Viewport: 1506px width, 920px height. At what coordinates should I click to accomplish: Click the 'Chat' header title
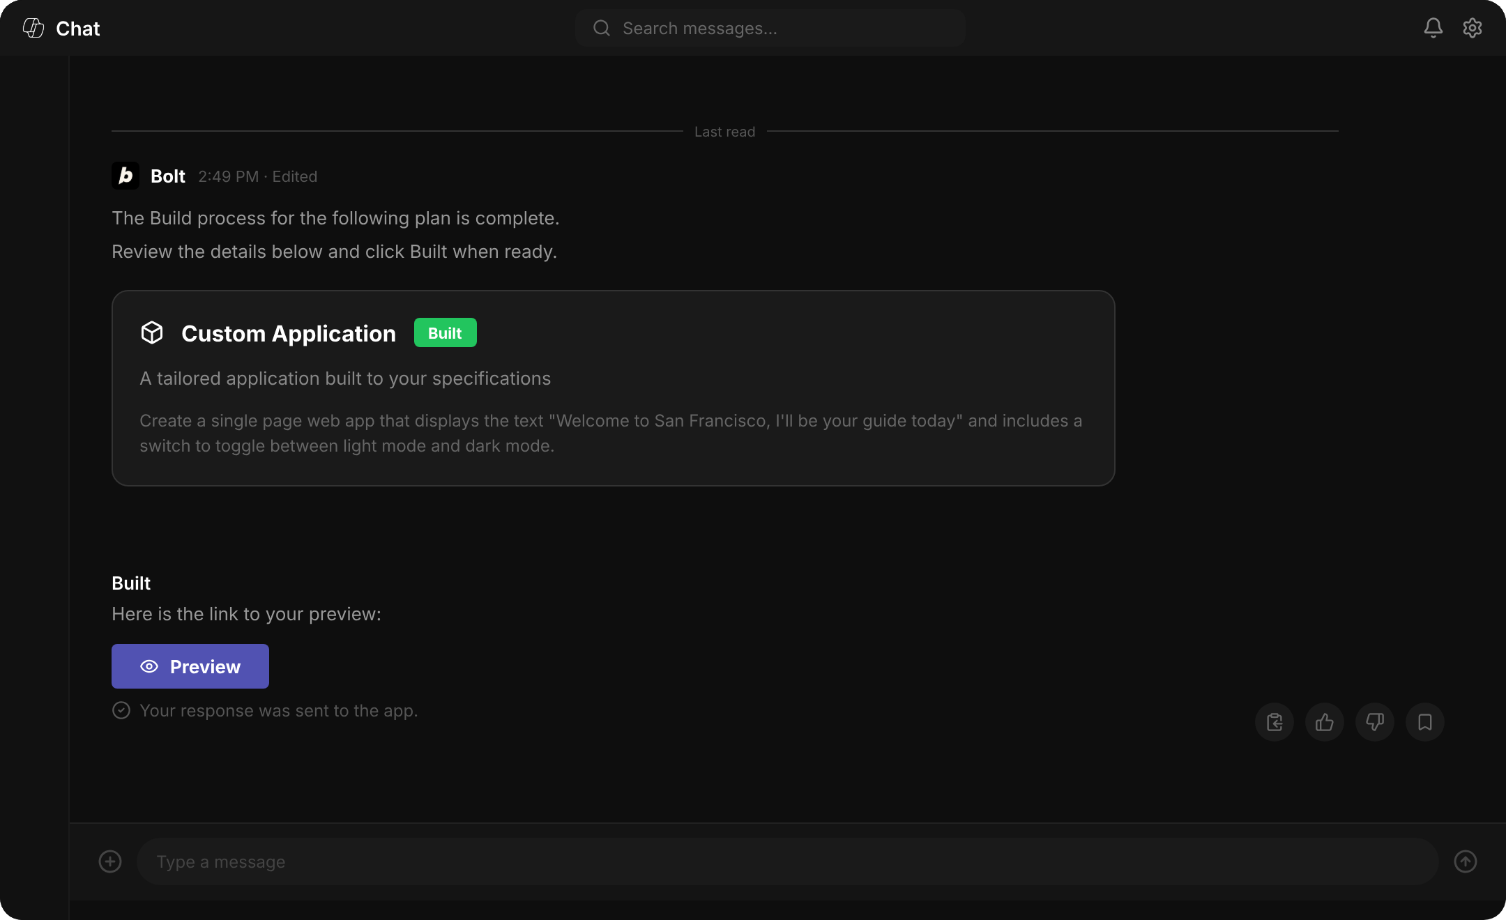tap(78, 29)
